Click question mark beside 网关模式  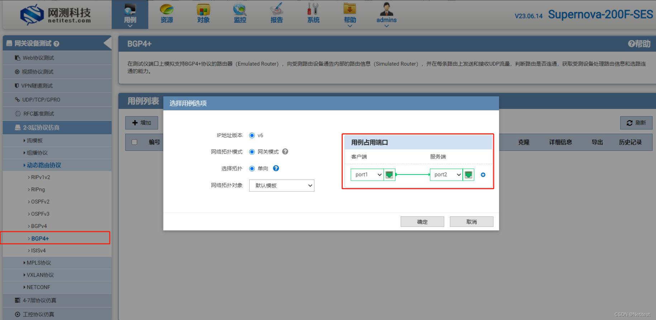(x=285, y=152)
